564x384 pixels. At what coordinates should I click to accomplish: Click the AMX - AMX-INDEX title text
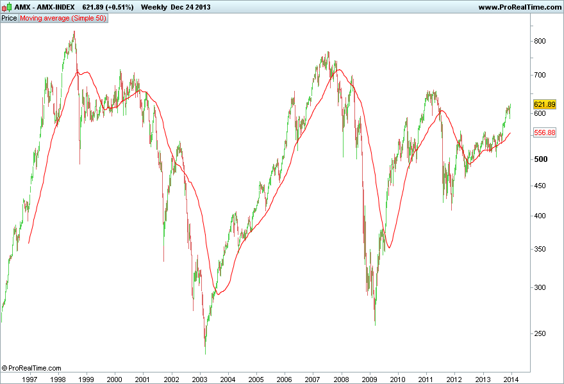[45, 7]
